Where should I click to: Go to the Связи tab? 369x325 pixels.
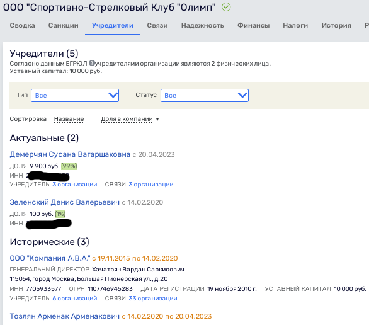coord(157,25)
